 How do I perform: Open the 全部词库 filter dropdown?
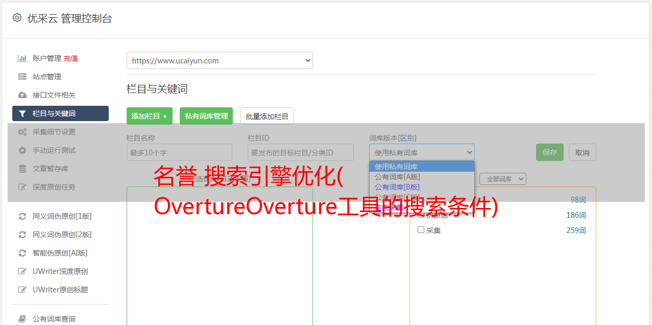(x=503, y=179)
